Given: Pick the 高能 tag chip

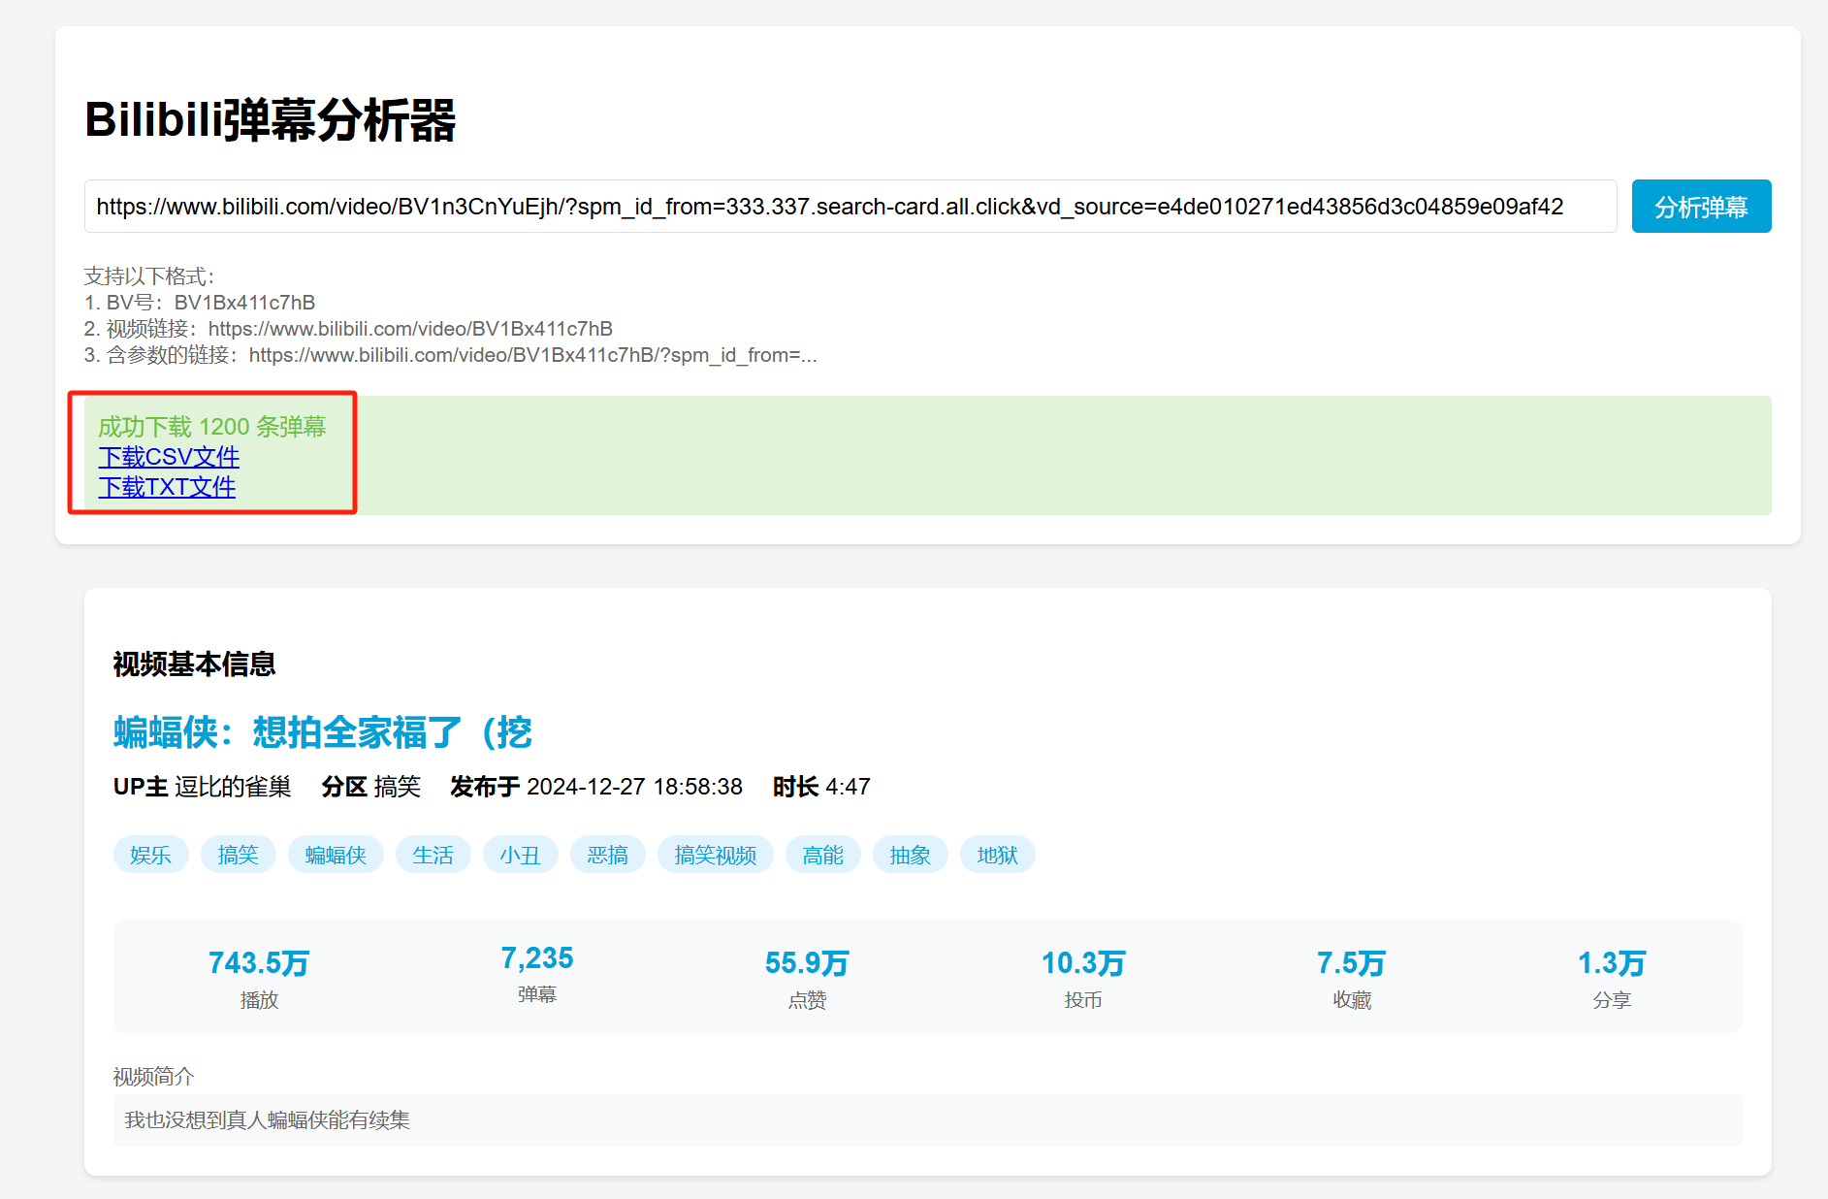Looking at the screenshot, I should coord(822,855).
